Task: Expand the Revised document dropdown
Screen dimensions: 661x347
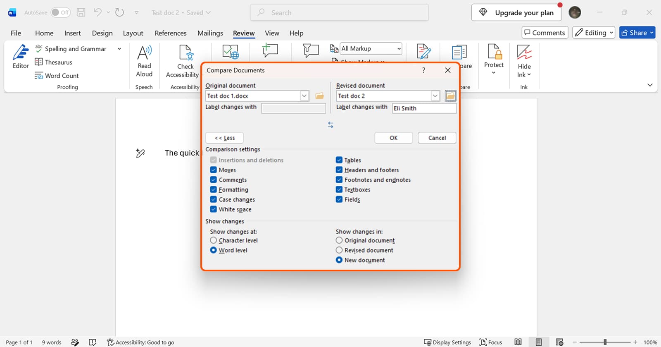Action: pyautogui.click(x=435, y=96)
